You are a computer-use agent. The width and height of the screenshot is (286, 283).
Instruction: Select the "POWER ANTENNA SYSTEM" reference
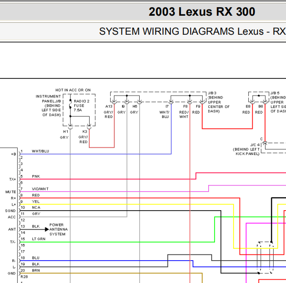pos(59,230)
